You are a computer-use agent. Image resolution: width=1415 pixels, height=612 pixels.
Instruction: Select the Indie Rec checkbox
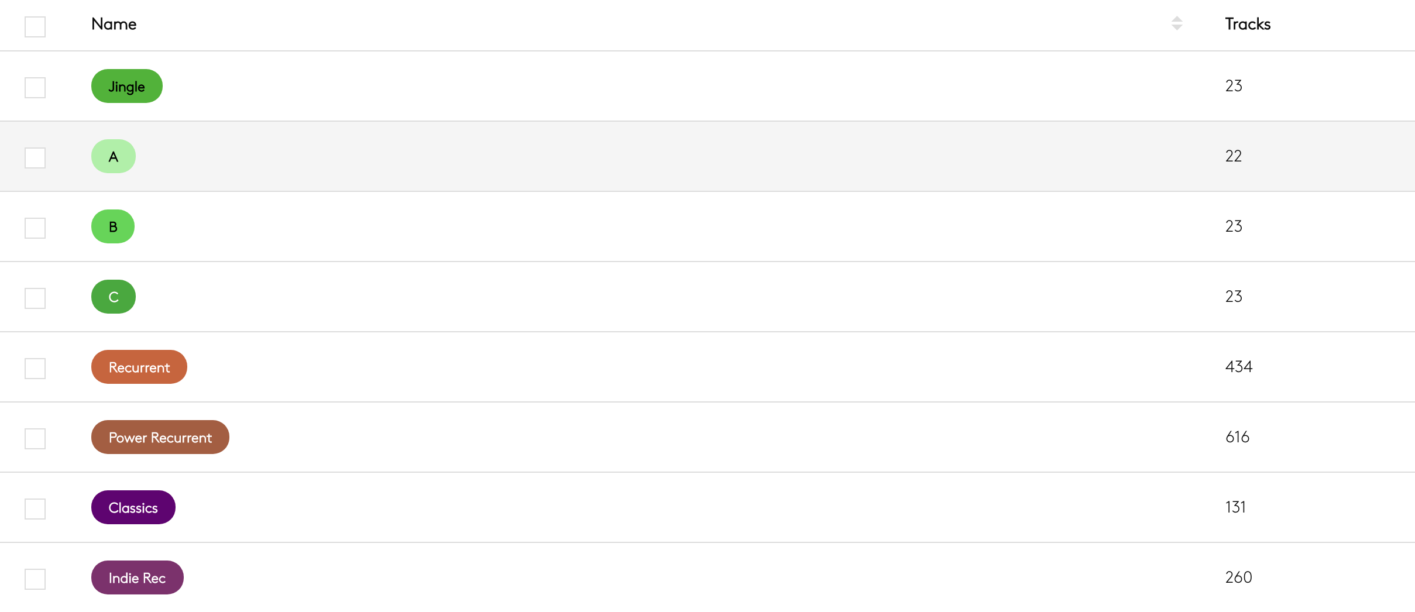tap(35, 579)
